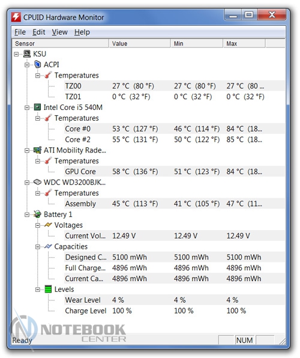Click the green Levels icon
Viewport: 300px width, 358px height.
[48, 290]
